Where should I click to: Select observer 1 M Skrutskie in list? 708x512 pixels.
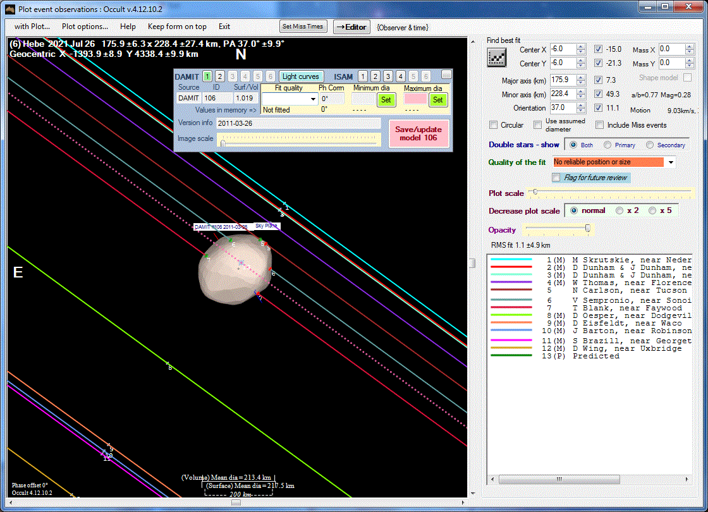coord(590,260)
